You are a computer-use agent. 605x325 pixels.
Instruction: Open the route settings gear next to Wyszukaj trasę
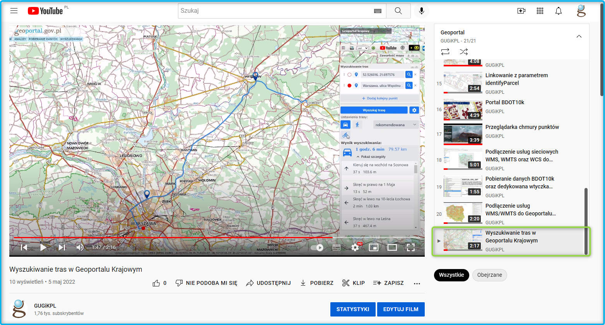[414, 110]
